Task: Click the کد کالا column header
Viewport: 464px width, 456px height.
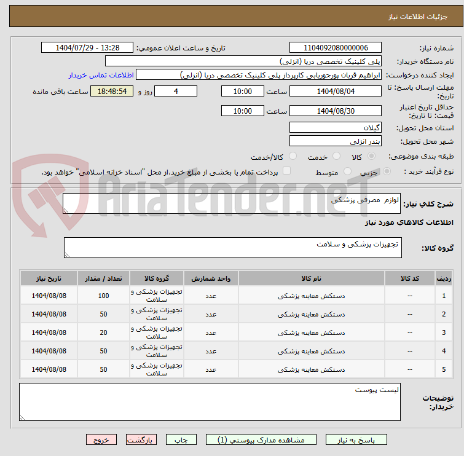Action: (409, 278)
